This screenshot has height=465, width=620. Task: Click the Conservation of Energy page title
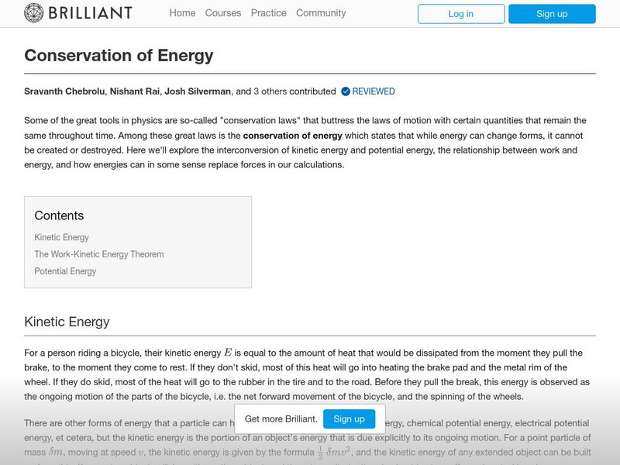[119, 56]
